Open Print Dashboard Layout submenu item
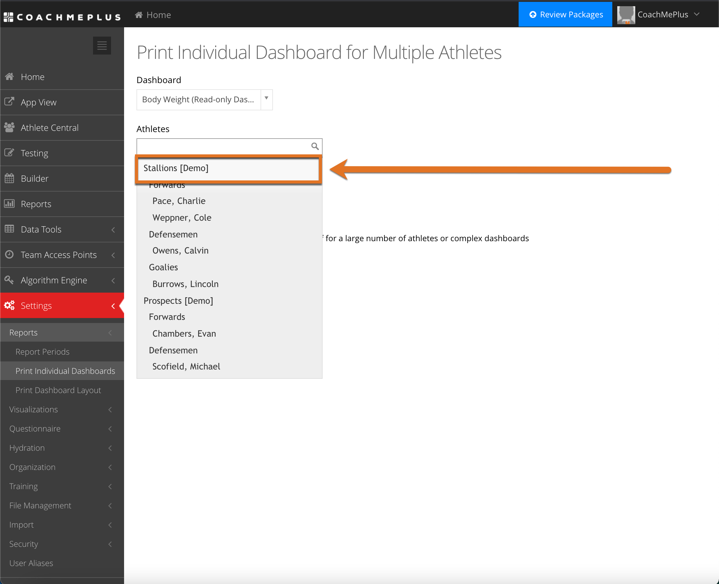The image size is (719, 584). coord(62,390)
